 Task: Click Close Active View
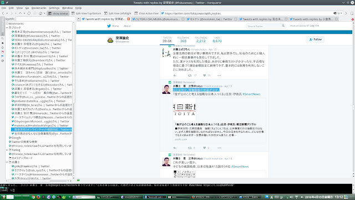[x=146, y=13]
